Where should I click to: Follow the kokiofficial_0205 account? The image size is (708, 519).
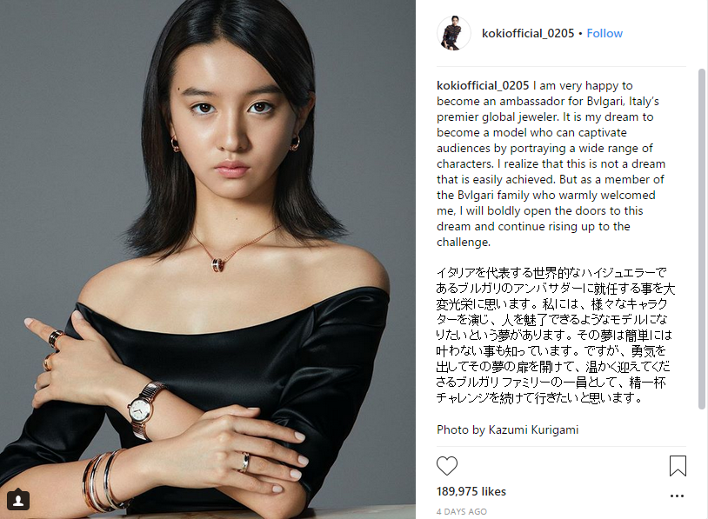pos(604,33)
